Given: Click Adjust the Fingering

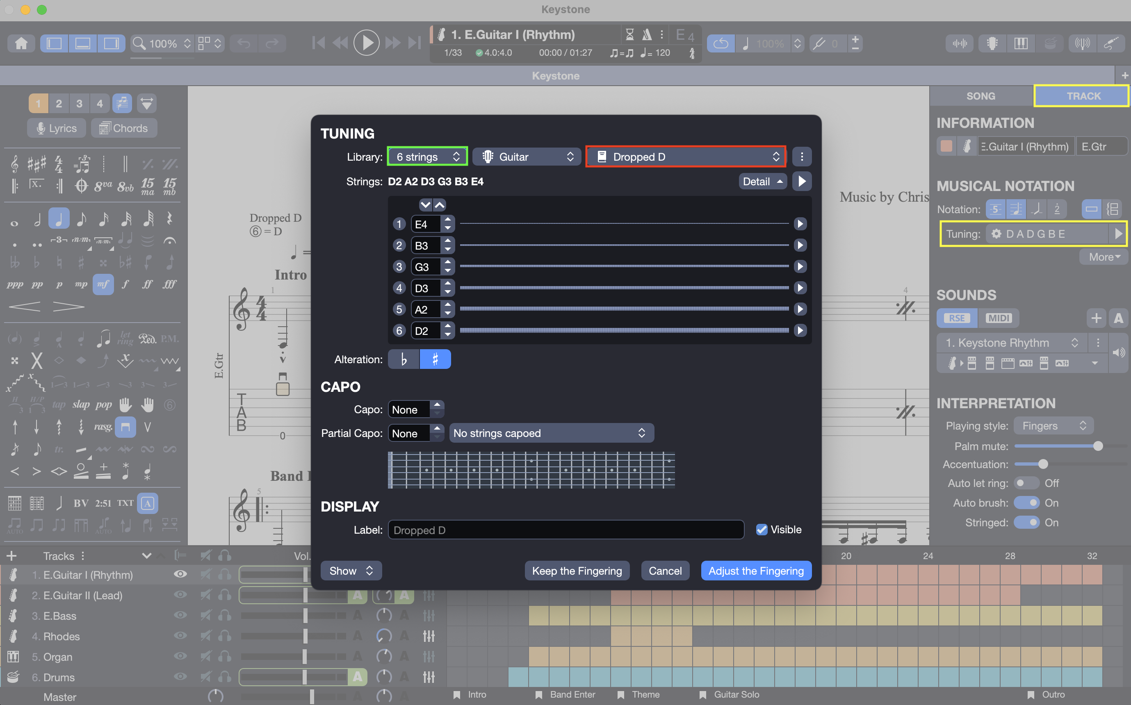Looking at the screenshot, I should tap(756, 571).
